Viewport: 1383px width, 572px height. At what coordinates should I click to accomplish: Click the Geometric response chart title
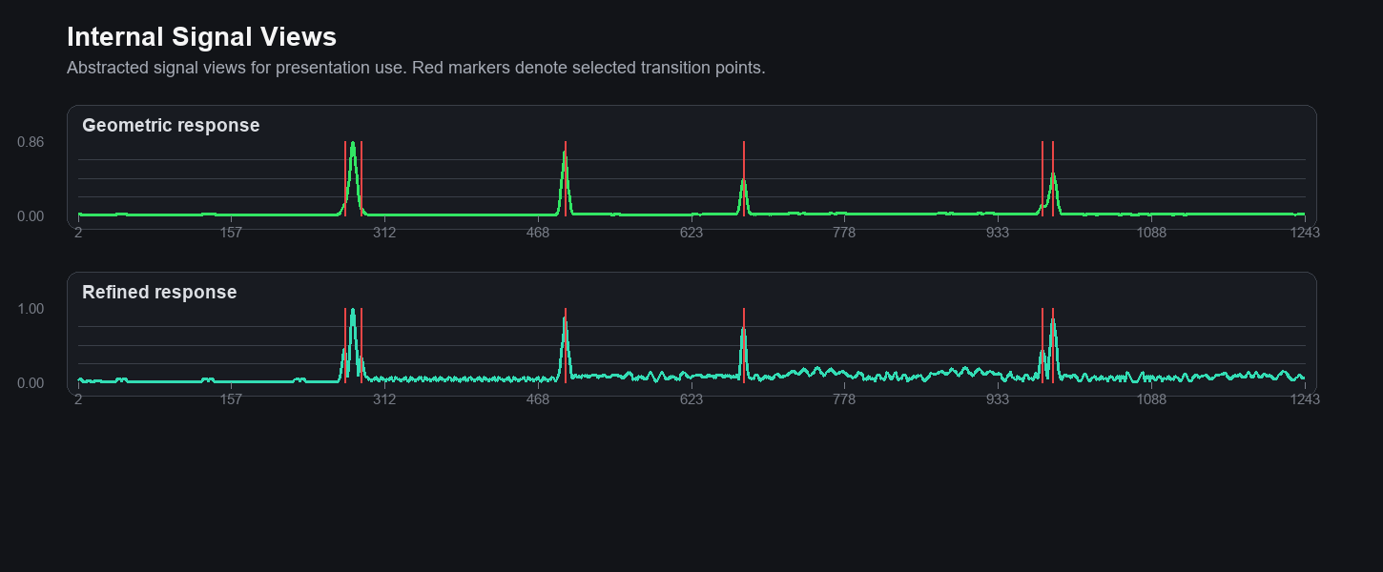(x=171, y=125)
